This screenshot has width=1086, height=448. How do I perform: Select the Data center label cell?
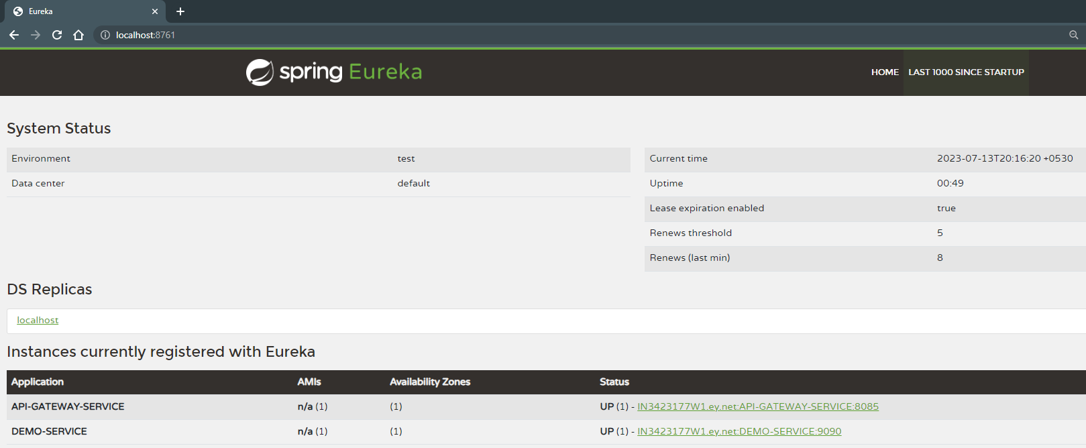click(x=38, y=184)
